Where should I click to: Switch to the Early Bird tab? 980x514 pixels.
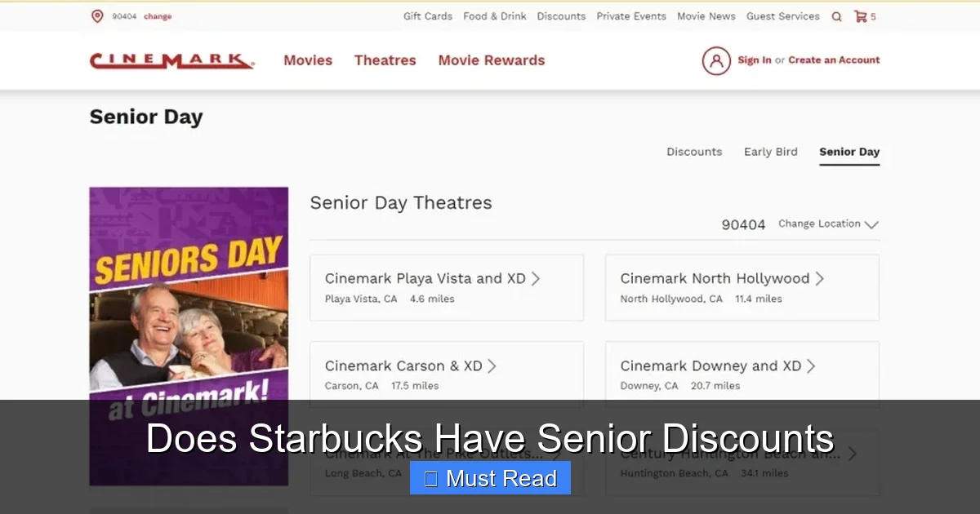771,152
